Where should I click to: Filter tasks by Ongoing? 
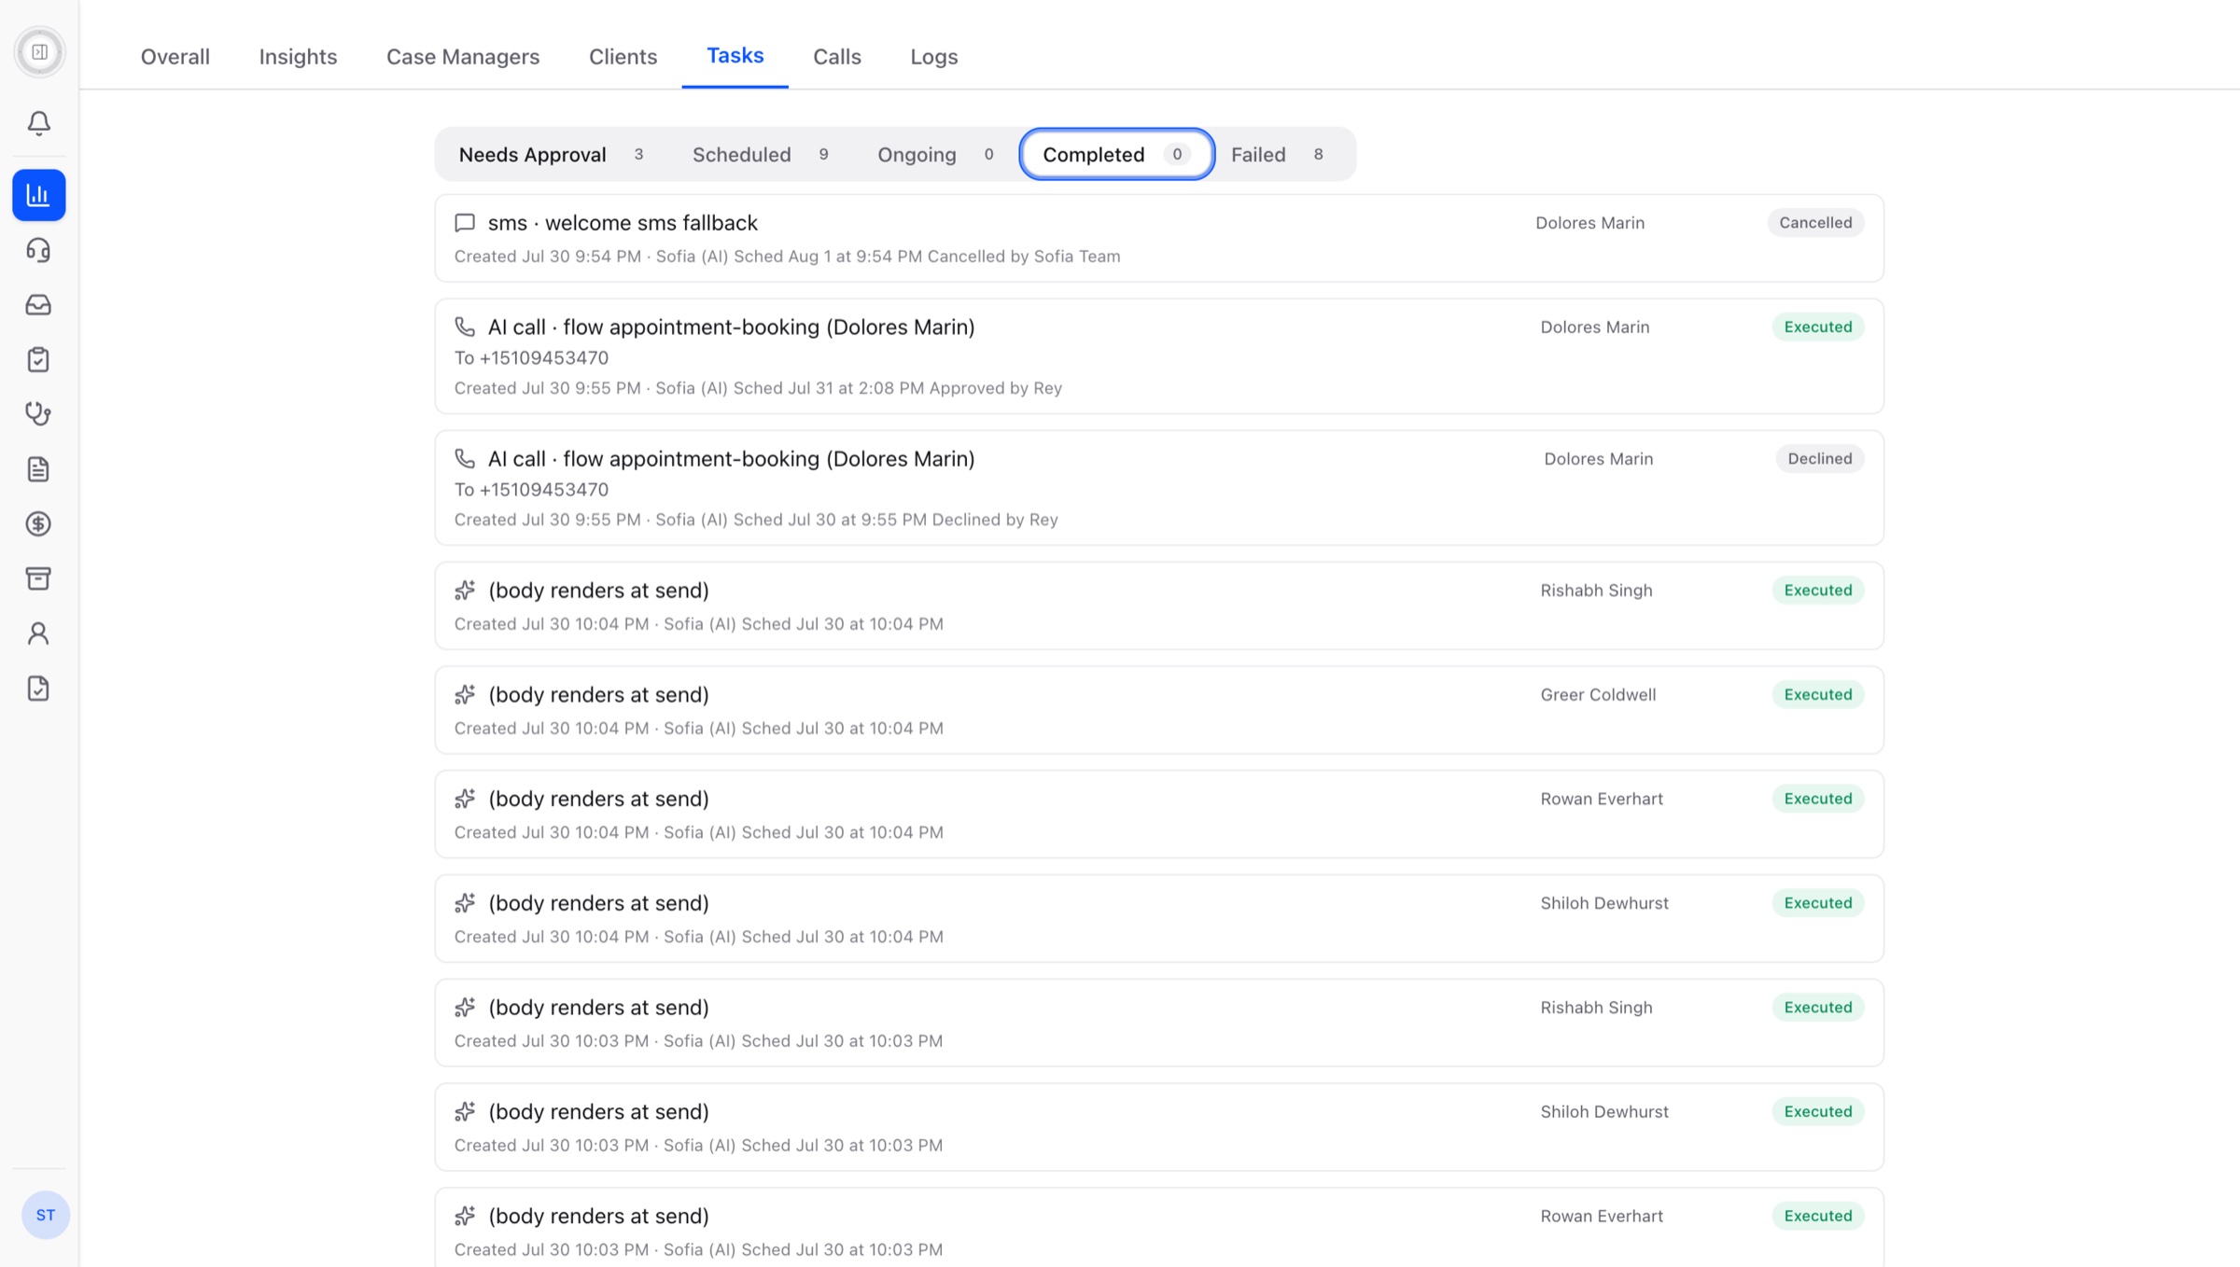(x=937, y=155)
